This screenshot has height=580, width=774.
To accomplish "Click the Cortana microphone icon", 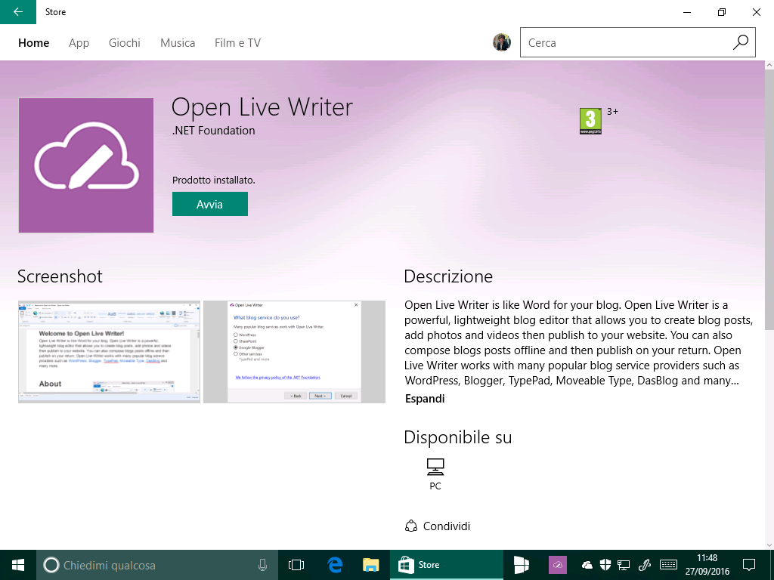I will pos(262,565).
